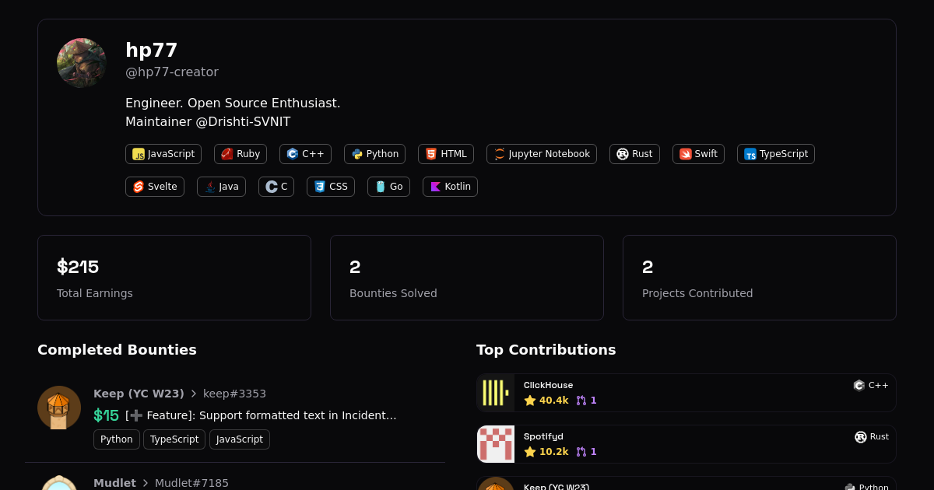Click the hp77 profile avatar
Image resolution: width=934 pixels, height=490 pixels.
coord(82,63)
